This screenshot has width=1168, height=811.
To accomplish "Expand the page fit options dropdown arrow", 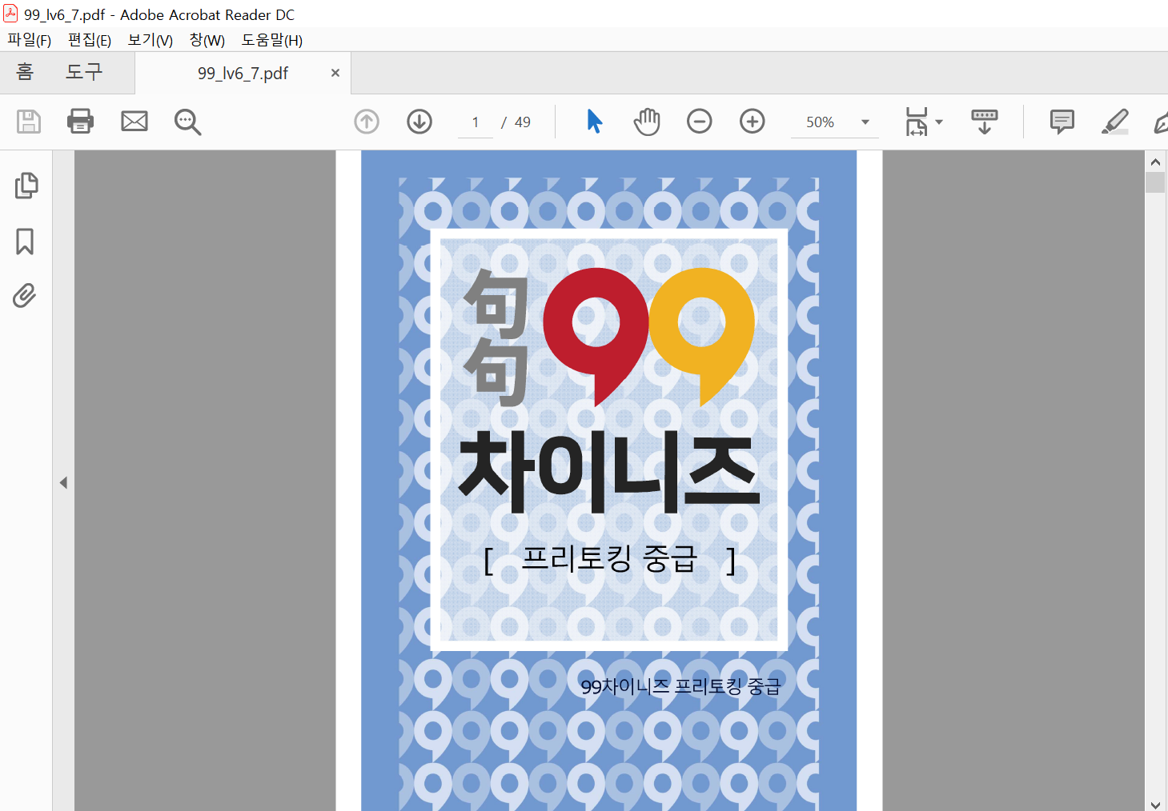I will point(939,122).
